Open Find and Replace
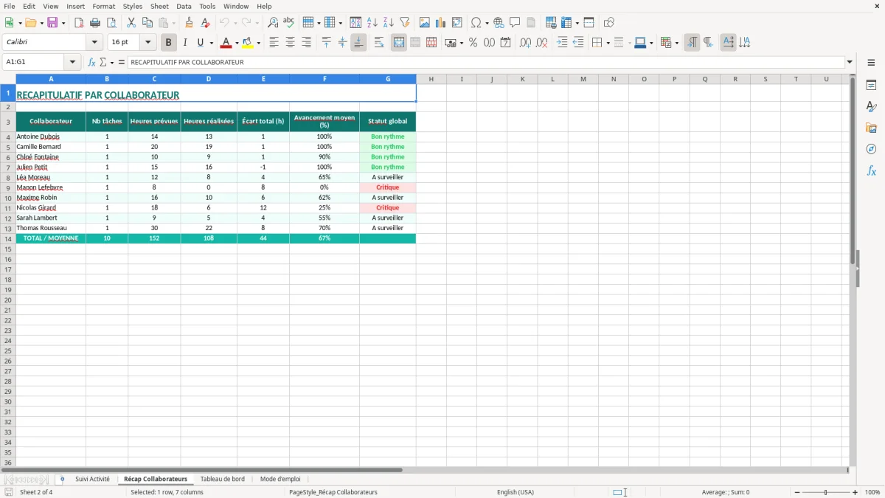The image size is (885, 498). tap(273, 23)
